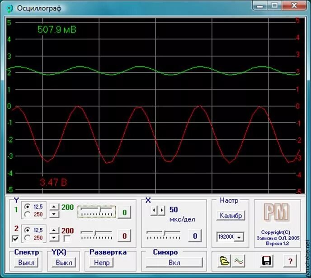Click the X horizontal offset slider
This screenshot has height=278, width=311.
click(163, 235)
